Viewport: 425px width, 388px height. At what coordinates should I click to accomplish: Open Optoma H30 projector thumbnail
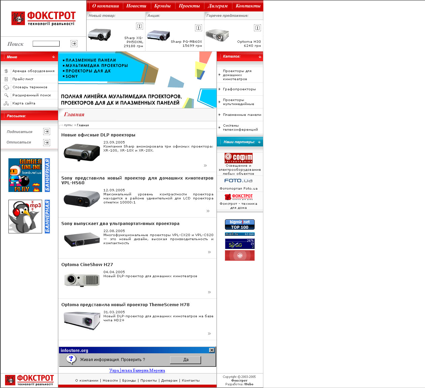217,35
